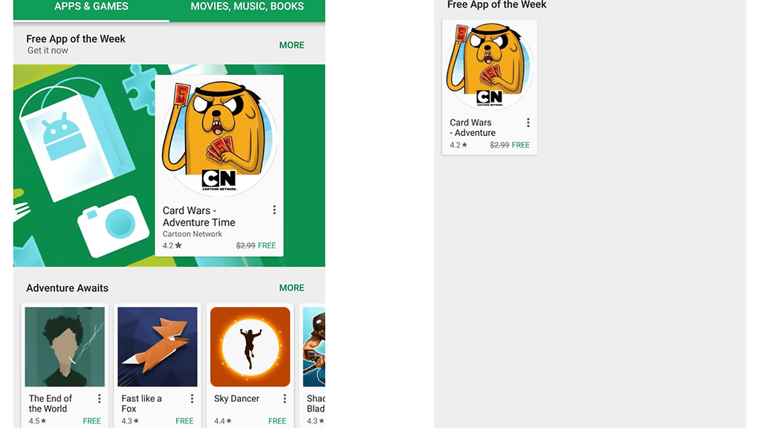Open overflow menu for Fast like a Fox
The height and width of the screenshot is (428, 761).
192,398
